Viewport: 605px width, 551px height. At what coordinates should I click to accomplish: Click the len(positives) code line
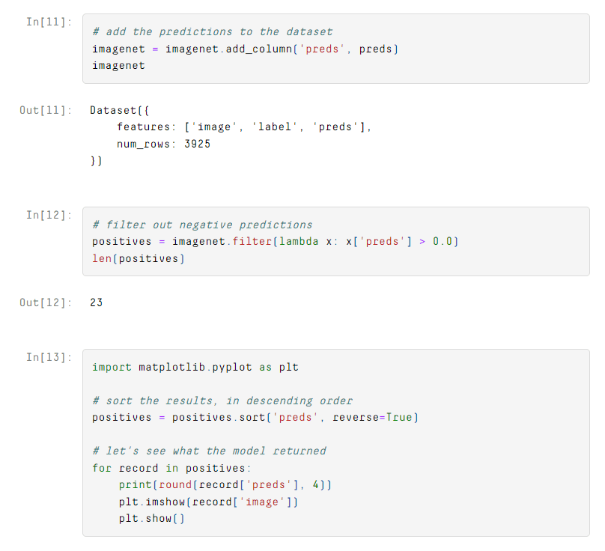pyautogui.click(x=138, y=258)
